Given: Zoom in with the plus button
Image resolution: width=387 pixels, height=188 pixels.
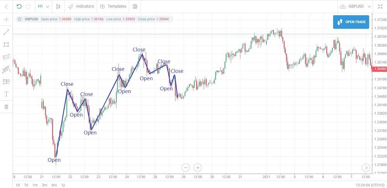Looking at the screenshot, I should (x=197, y=168).
